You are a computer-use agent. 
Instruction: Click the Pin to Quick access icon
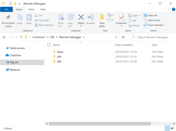8,17
